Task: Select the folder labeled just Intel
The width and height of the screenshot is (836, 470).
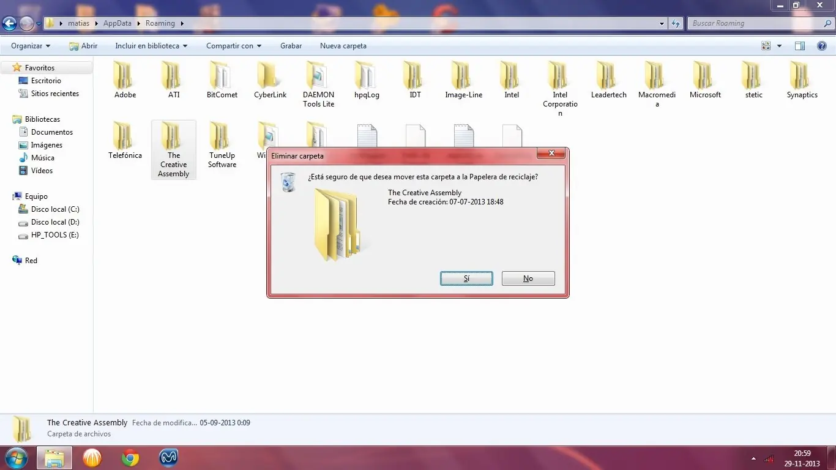Action: point(512,80)
